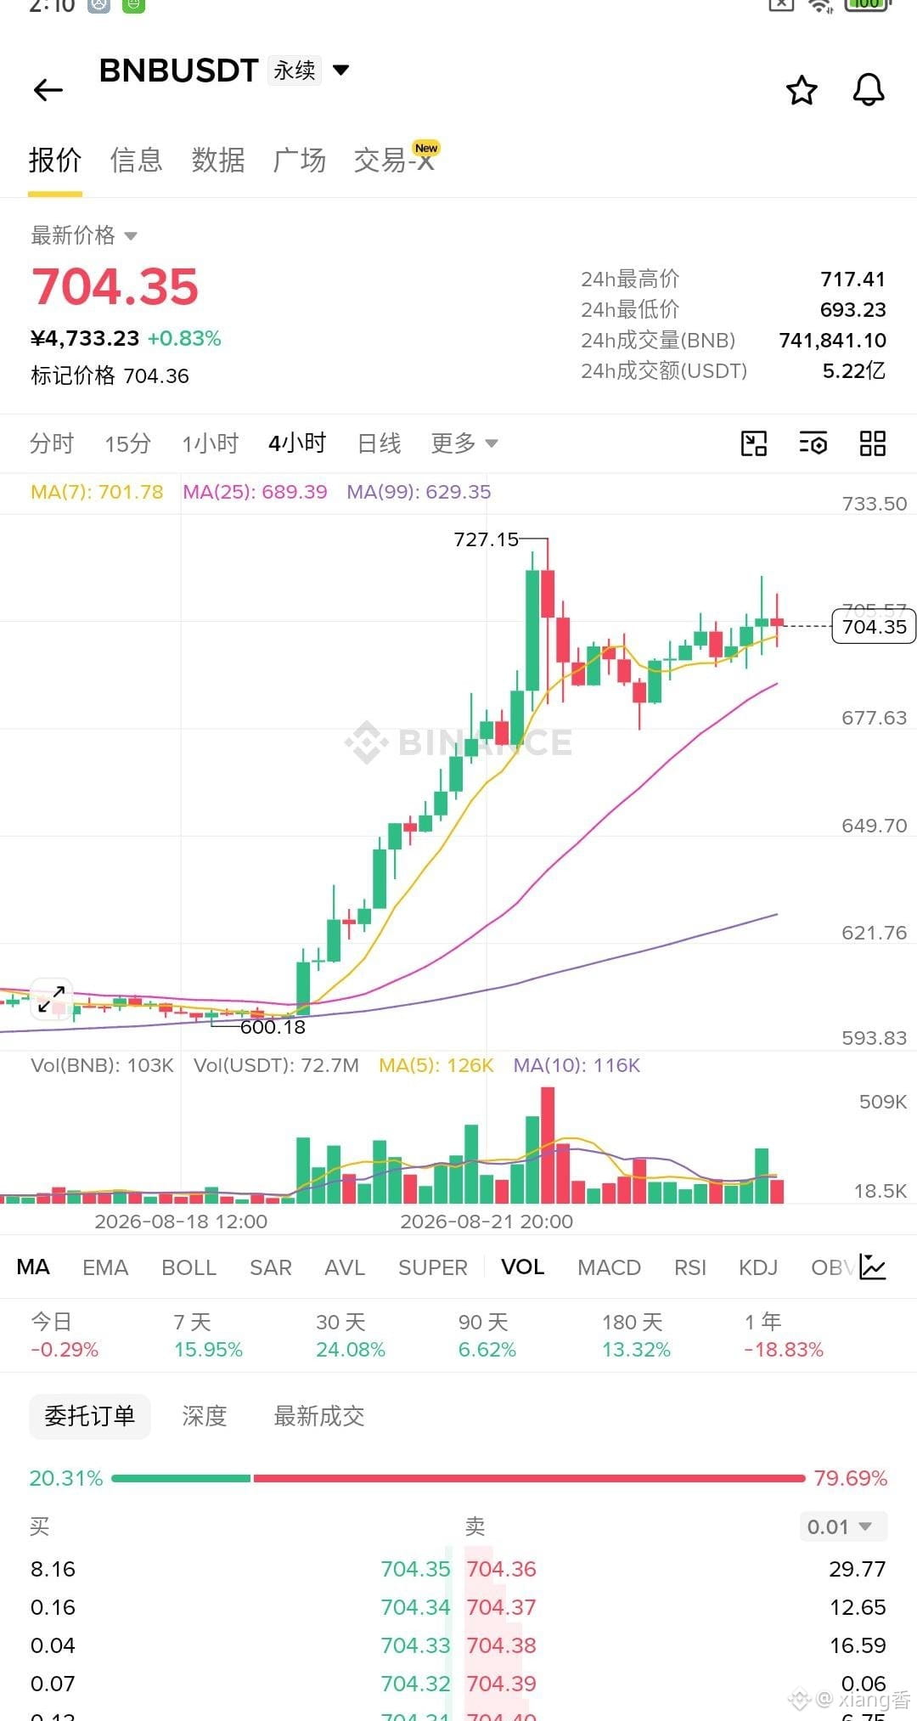Tap the 727.15 high marker on chart
The width and height of the screenshot is (917, 1721).
click(486, 539)
